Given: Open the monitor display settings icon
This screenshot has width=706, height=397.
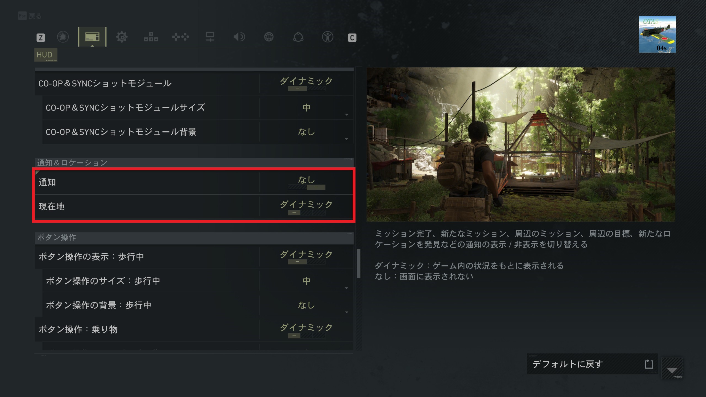Looking at the screenshot, I should 210,37.
